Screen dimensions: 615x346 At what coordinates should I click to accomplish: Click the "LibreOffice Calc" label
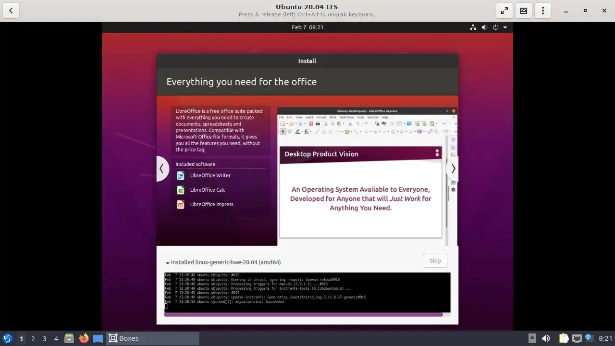[208, 190]
